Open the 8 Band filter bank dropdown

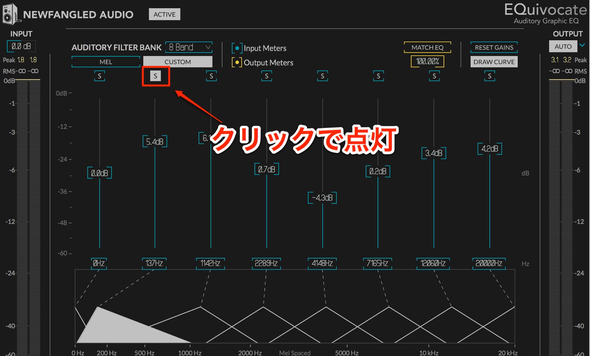[x=189, y=47]
